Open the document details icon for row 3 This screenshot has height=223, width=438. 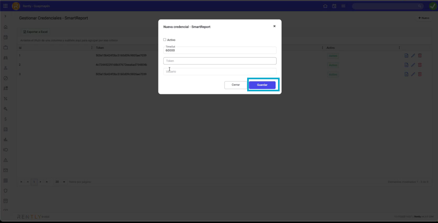[406, 74]
